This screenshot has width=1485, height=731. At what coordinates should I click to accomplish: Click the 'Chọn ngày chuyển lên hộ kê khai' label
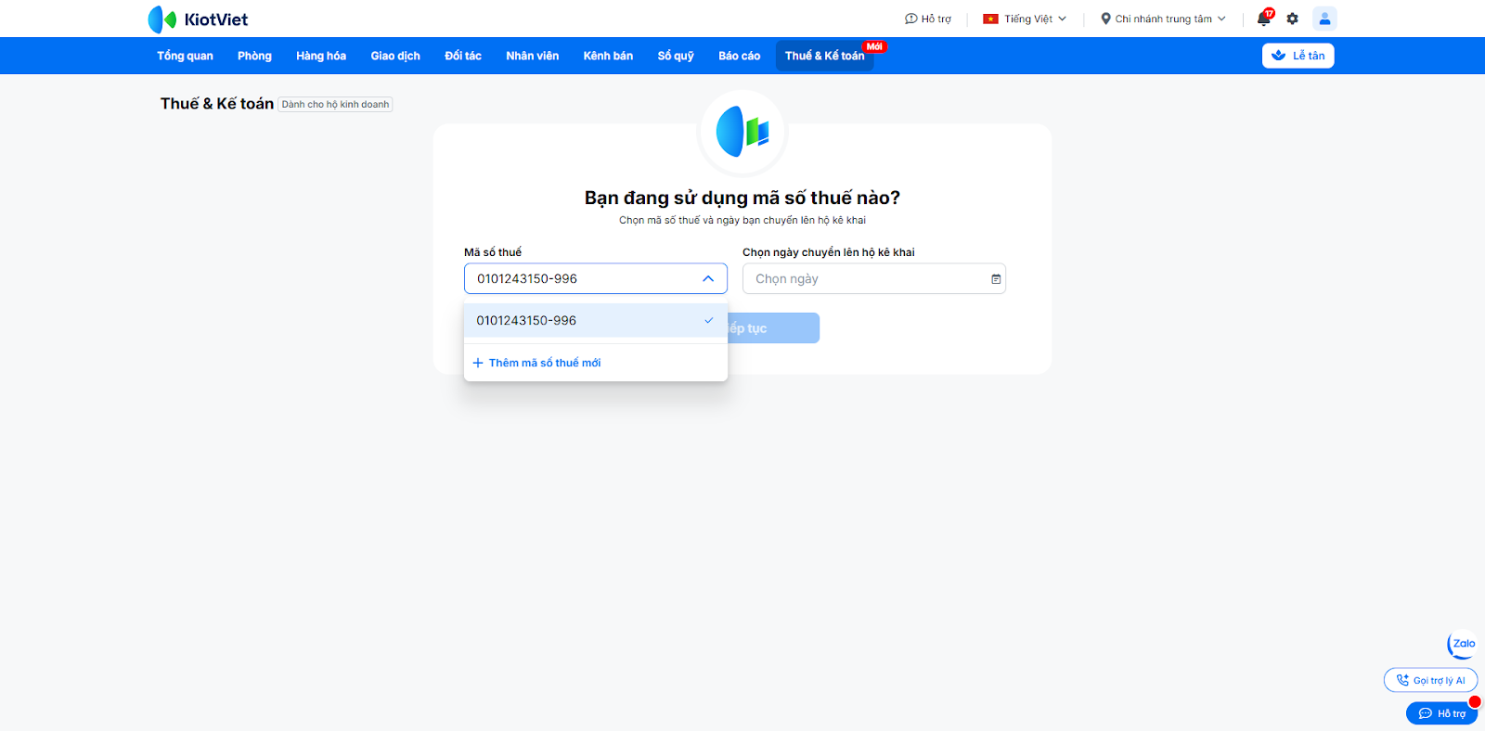(829, 252)
